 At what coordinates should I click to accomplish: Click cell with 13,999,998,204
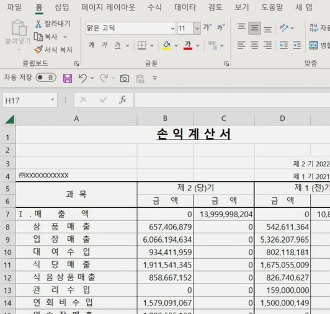pos(224,214)
